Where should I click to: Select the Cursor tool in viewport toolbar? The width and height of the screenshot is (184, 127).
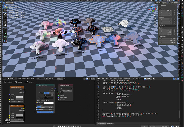[x=5, y=10]
